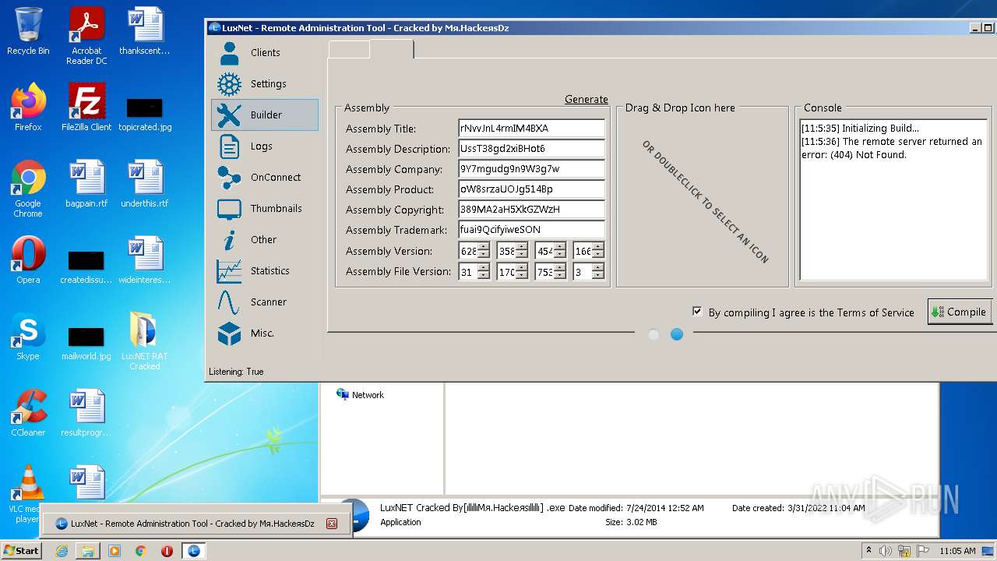
Task: Launch Google Chrome desktop shortcut
Action: point(28,189)
